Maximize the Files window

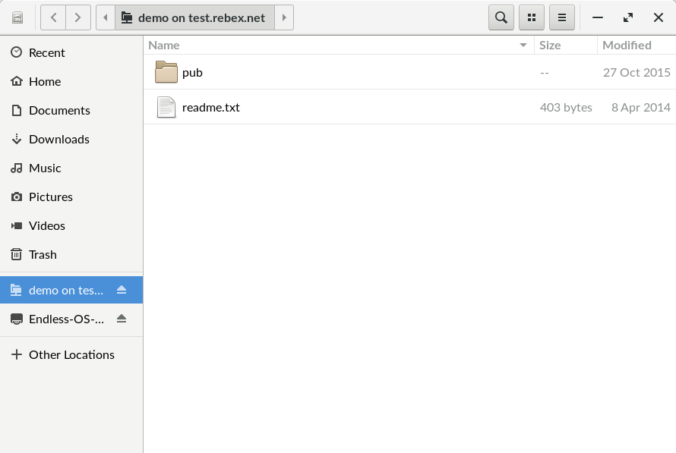(627, 17)
